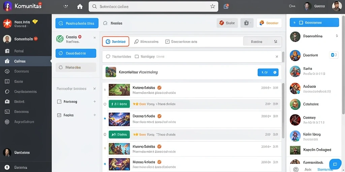Open the heart-shaped dropdown in top bar
Screen dimensions: 345x172
tap(65, 7)
